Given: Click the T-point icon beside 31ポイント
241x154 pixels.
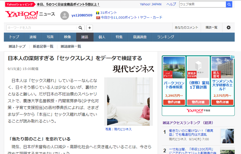Looking at the screenshot, I should tap(97, 13).
